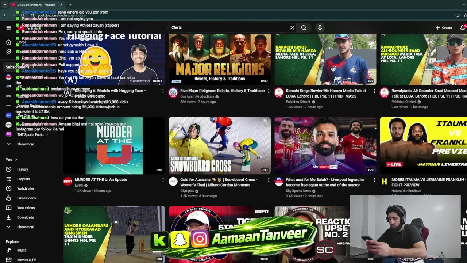This screenshot has width=467, height=263.
Task: Open options for Snowboard Cross video
Action: (269, 180)
